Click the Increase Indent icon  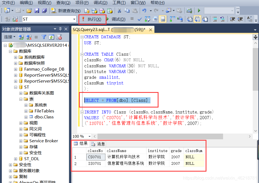pyautogui.click(x=240, y=19)
